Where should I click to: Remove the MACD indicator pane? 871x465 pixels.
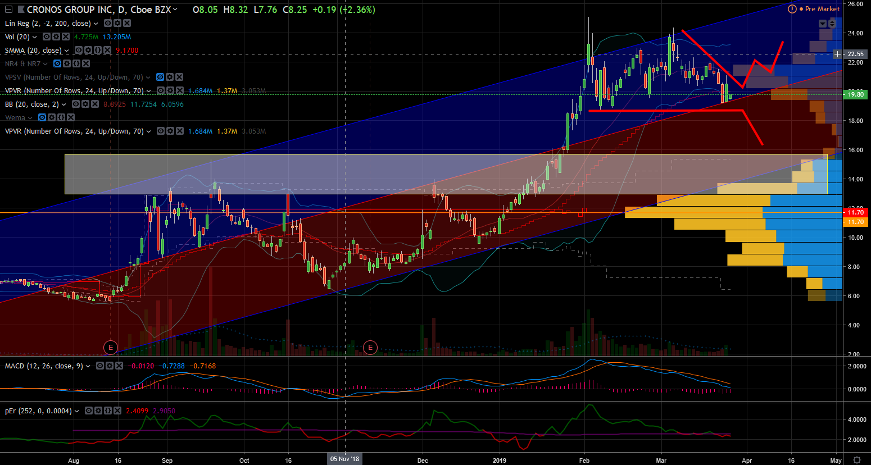(x=118, y=366)
